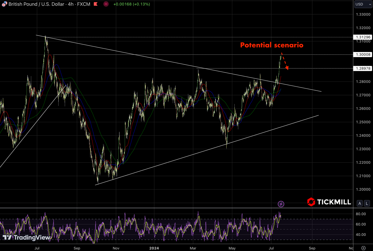This screenshot has width=373, height=251.
Task: Click the Nov label on time axis
Action: click(x=116, y=248)
